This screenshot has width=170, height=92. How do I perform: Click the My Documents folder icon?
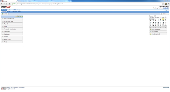point(151,34)
